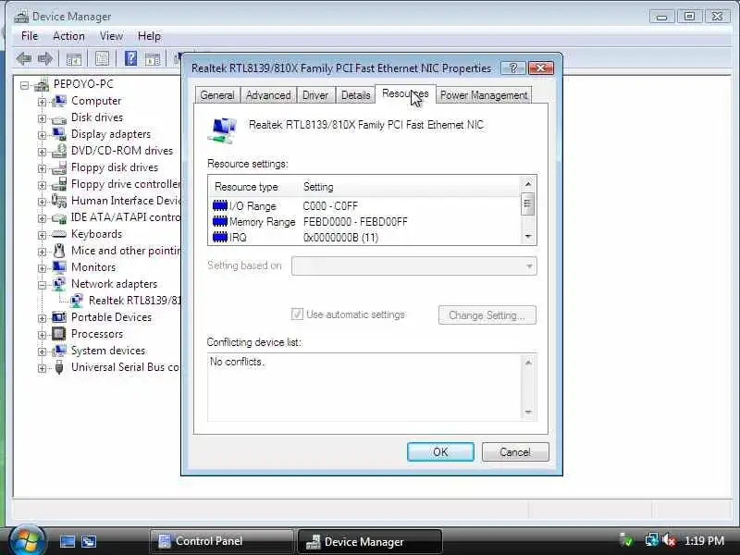The width and height of the screenshot is (740, 555).
Task: Switch to Control Panel taskbar button
Action: pos(221,541)
